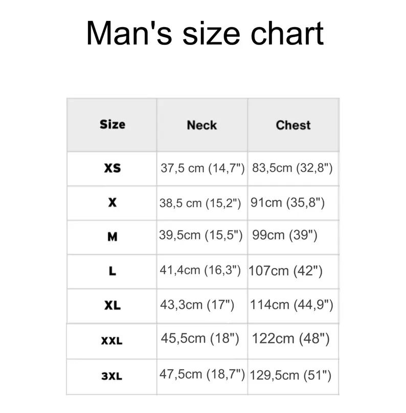This screenshot has width=406, height=413.
Task: Pick the XL size row label
Action: coord(112,305)
